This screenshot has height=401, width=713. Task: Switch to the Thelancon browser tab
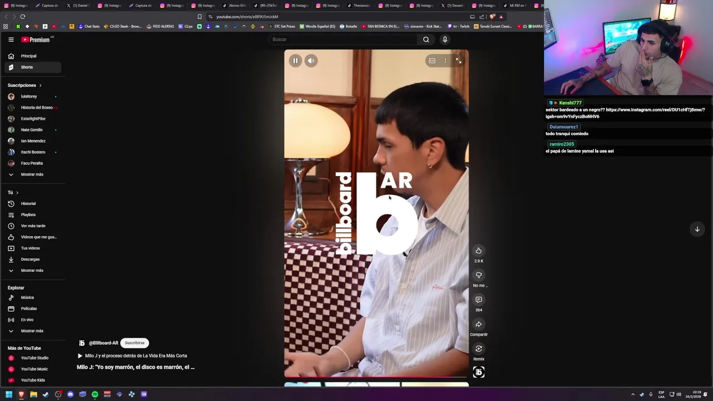click(359, 6)
